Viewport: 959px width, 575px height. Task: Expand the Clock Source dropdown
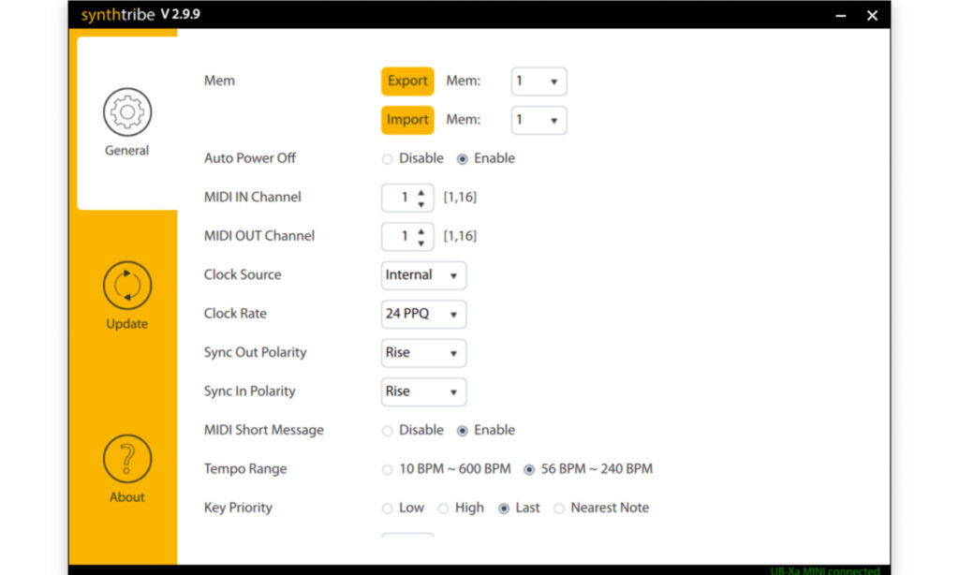(423, 275)
